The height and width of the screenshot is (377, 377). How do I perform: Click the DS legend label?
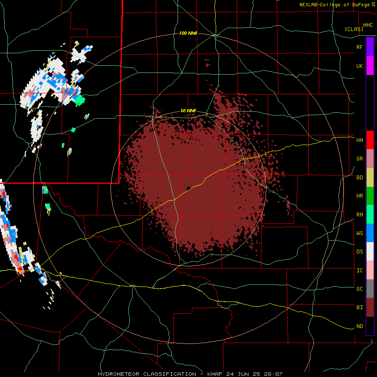click(359, 251)
